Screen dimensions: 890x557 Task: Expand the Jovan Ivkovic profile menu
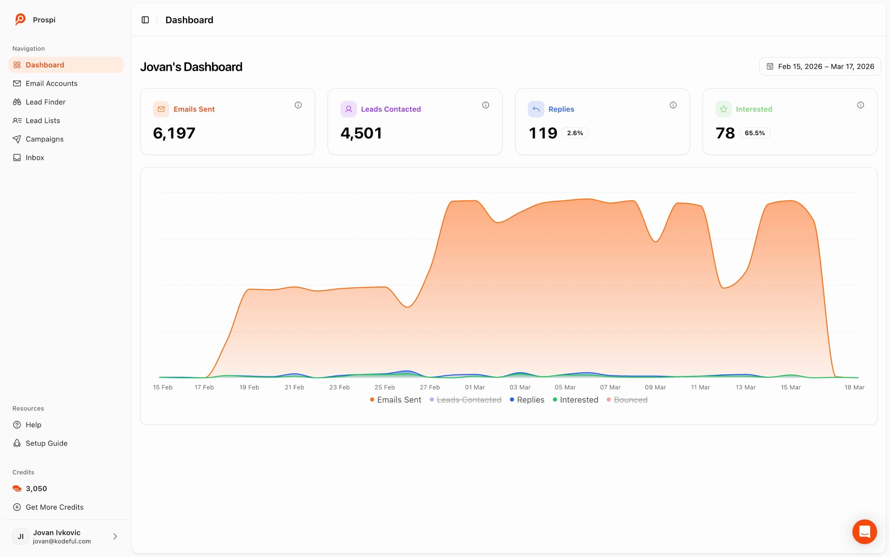[x=66, y=536]
